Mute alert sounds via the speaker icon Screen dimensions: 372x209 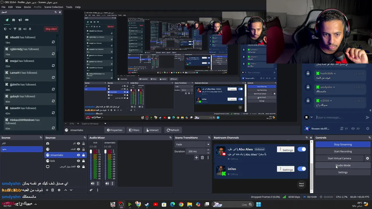point(25,29)
